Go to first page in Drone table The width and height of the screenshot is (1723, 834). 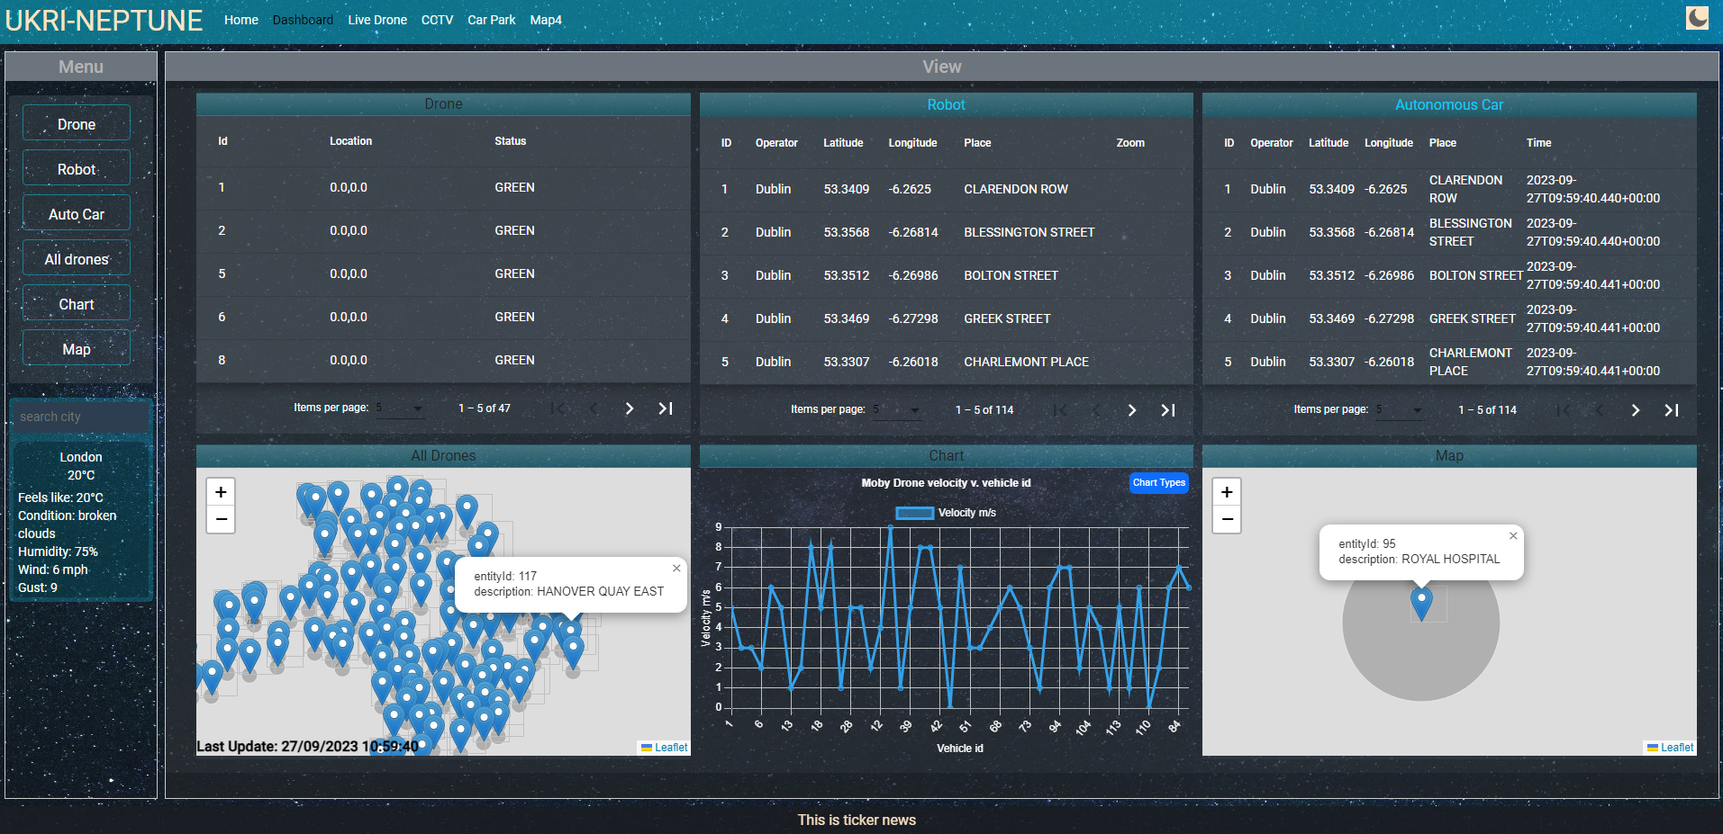click(x=558, y=408)
